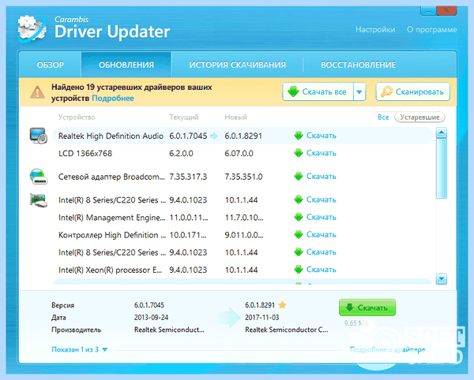Click the network adapter category icon by Broadcom
This screenshot has height=380, width=474.
[39, 177]
